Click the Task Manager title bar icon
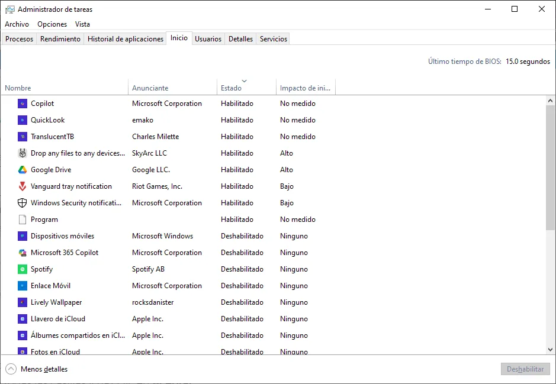Screen dimensions: 556x384 click(10, 9)
